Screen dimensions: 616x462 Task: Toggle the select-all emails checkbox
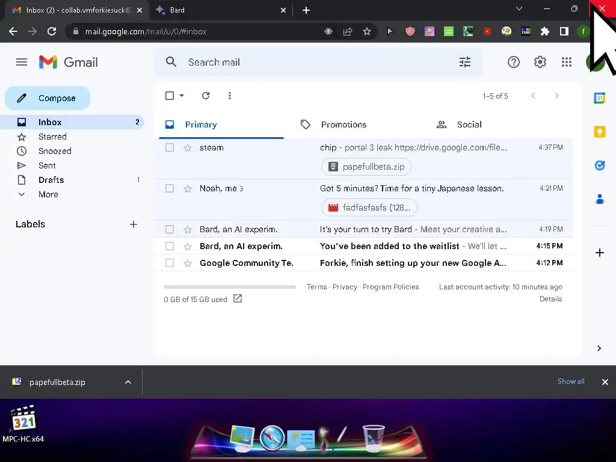click(170, 96)
